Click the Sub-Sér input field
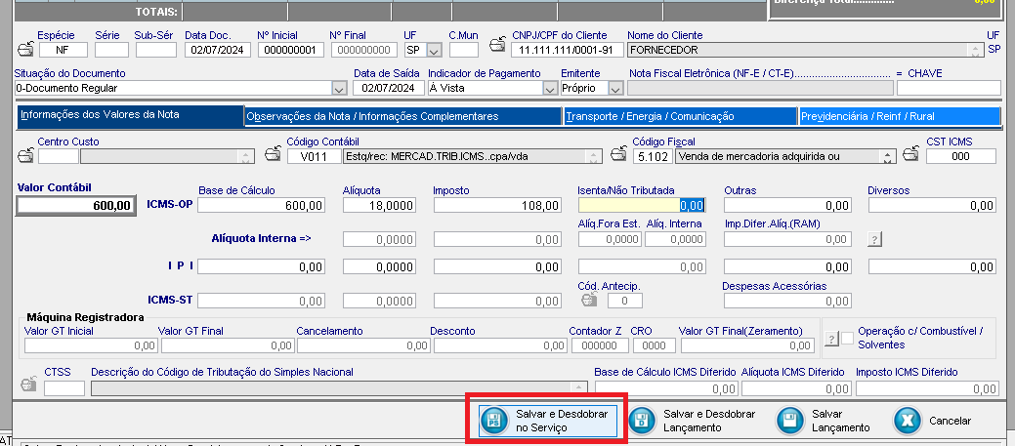This screenshot has height=446, width=1015. click(156, 50)
